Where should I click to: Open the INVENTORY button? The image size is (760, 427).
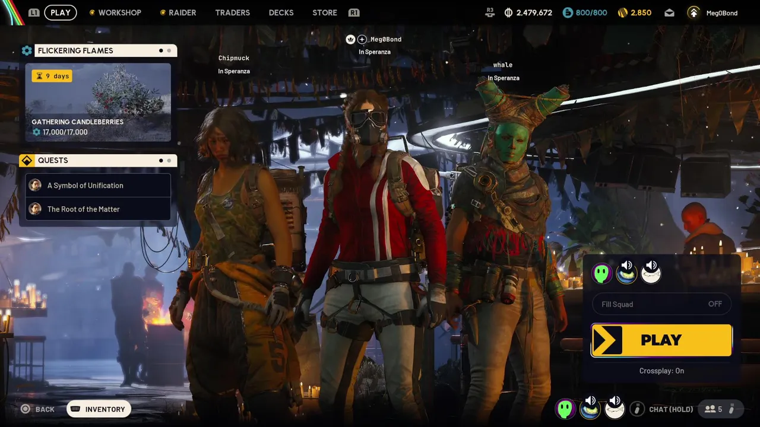99,409
